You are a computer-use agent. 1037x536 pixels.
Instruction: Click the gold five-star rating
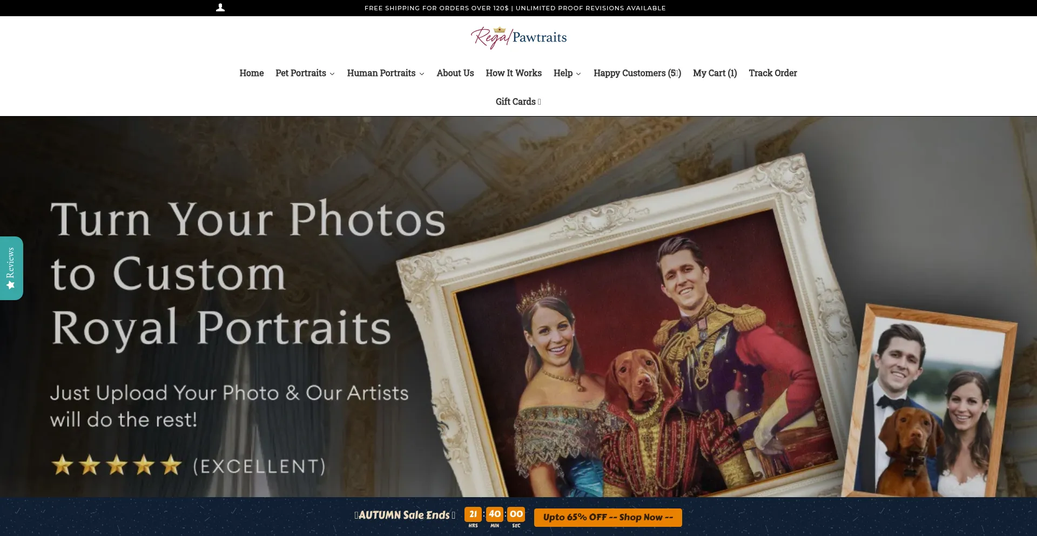(x=117, y=465)
